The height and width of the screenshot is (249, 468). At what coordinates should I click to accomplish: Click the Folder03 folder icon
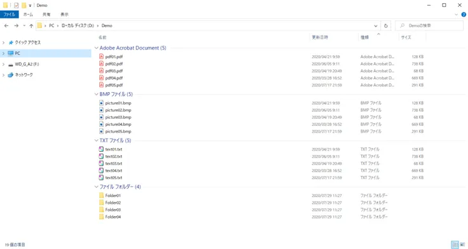101,210
